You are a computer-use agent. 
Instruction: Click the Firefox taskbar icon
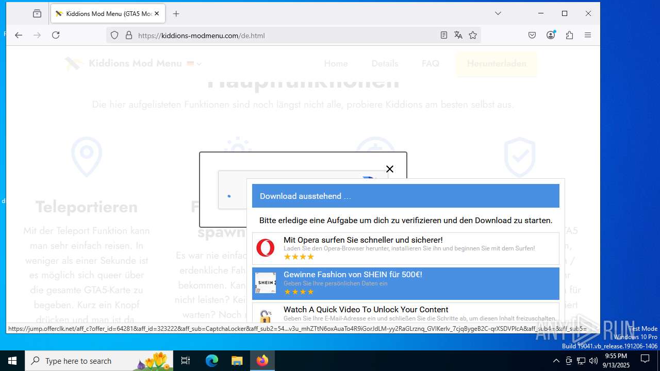click(262, 361)
